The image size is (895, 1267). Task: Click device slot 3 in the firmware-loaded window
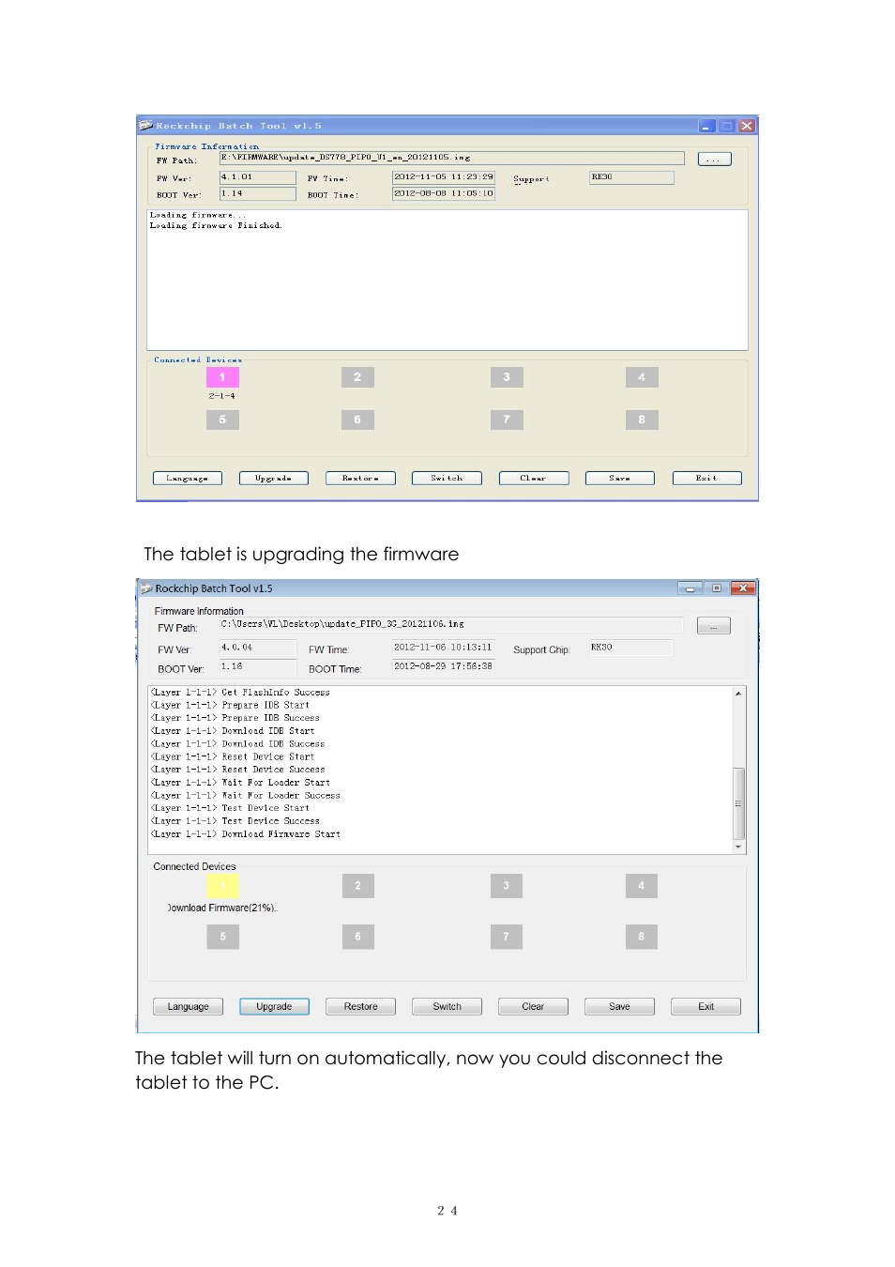507,377
